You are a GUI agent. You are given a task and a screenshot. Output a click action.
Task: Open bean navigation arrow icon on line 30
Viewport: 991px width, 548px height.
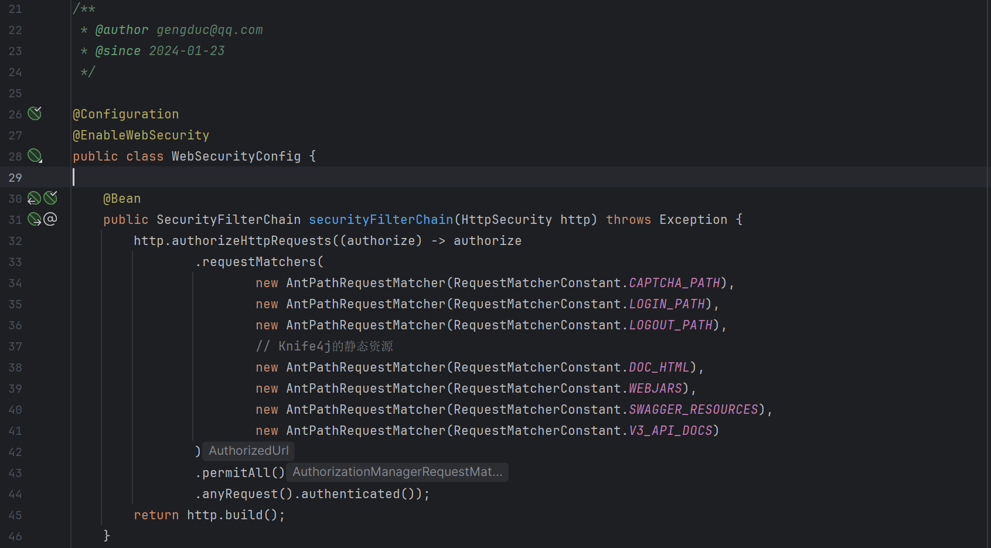point(33,198)
